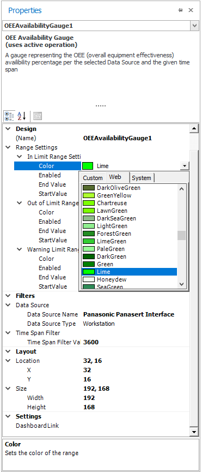This screenshot has width=202, height=472.
Task: Select the In Limit Color row
Action: point(47,166)
